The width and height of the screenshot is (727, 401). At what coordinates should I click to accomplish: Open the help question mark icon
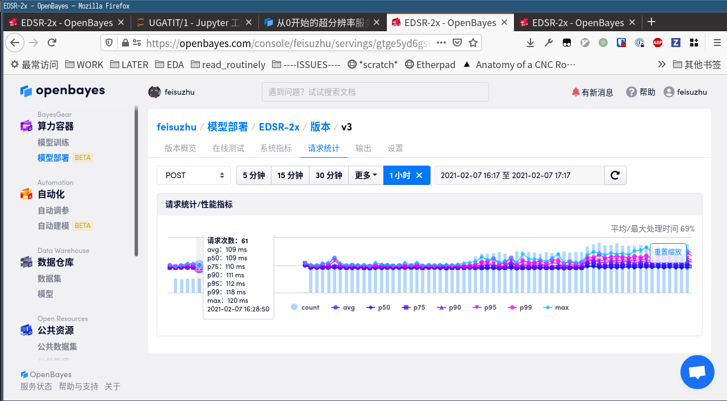point(631,92)
